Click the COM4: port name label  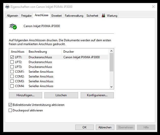tap(20, 86)
